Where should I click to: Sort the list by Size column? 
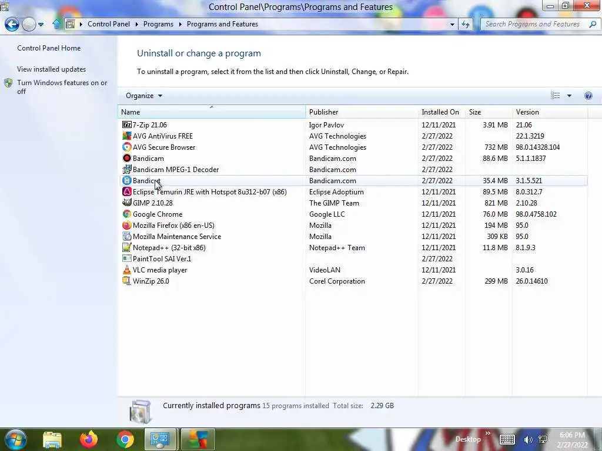489,112
